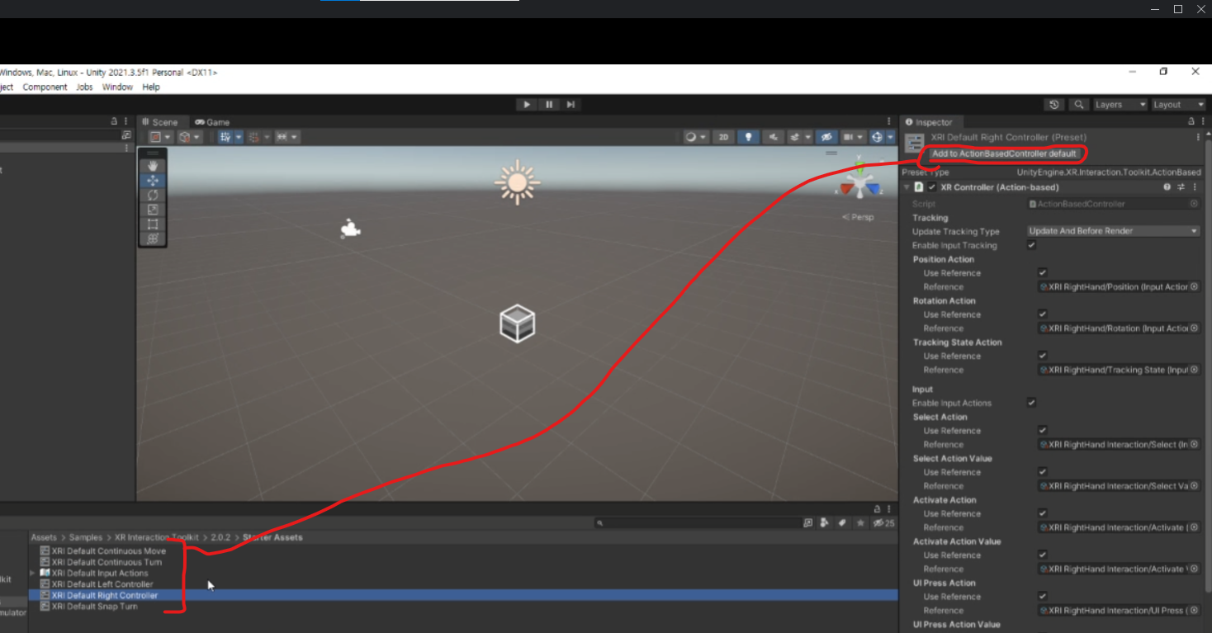The width and height of the screenshot is (1212, 633).
Task: Click the global search magnifier icon
Action: pyautogui.click(x=1078, y=105)
